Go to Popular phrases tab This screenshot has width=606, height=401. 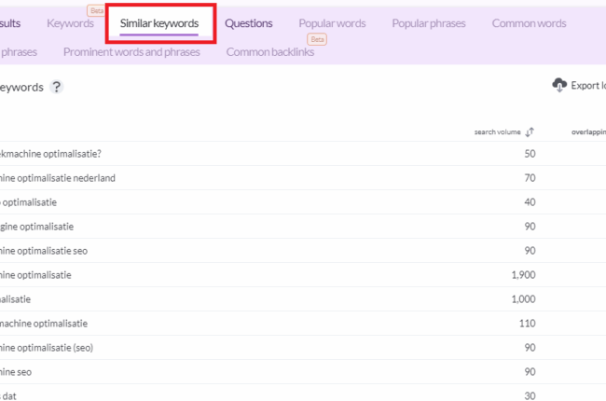429,23
